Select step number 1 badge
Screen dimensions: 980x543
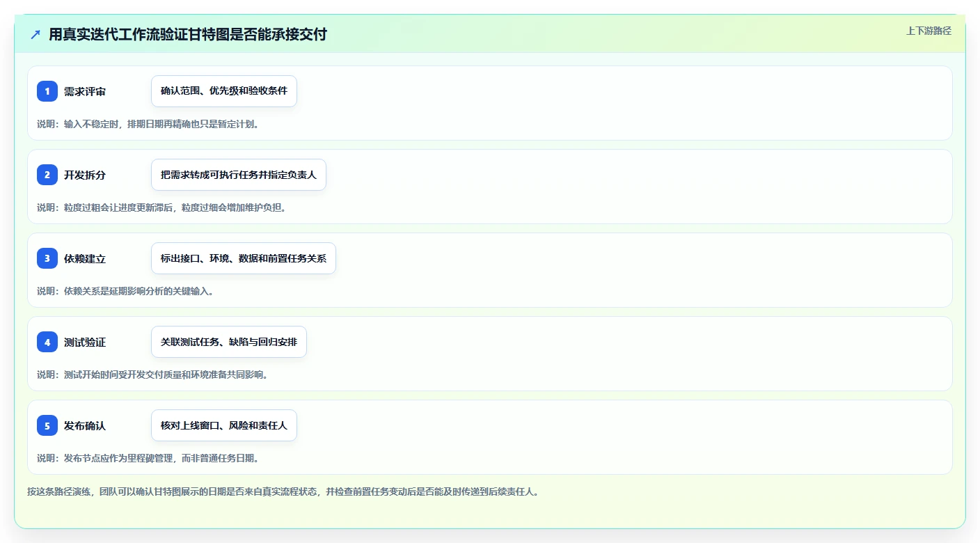click(x=47, y=91)
